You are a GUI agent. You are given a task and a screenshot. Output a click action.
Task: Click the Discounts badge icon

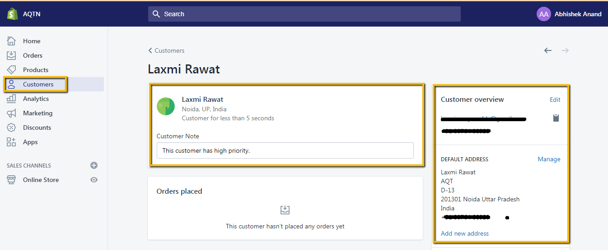click(x=11, y=127)
